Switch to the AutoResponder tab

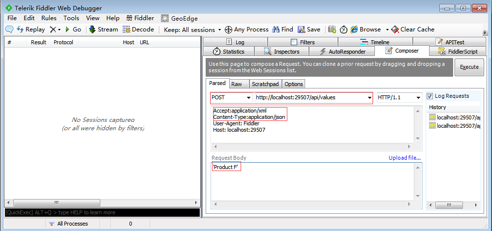(342, 52)
